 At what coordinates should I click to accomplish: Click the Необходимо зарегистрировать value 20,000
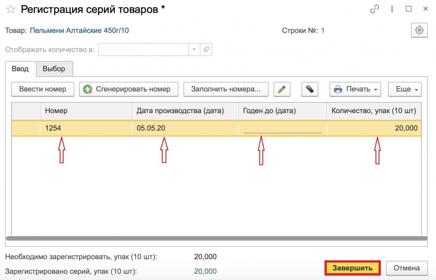tap(205, 257)
